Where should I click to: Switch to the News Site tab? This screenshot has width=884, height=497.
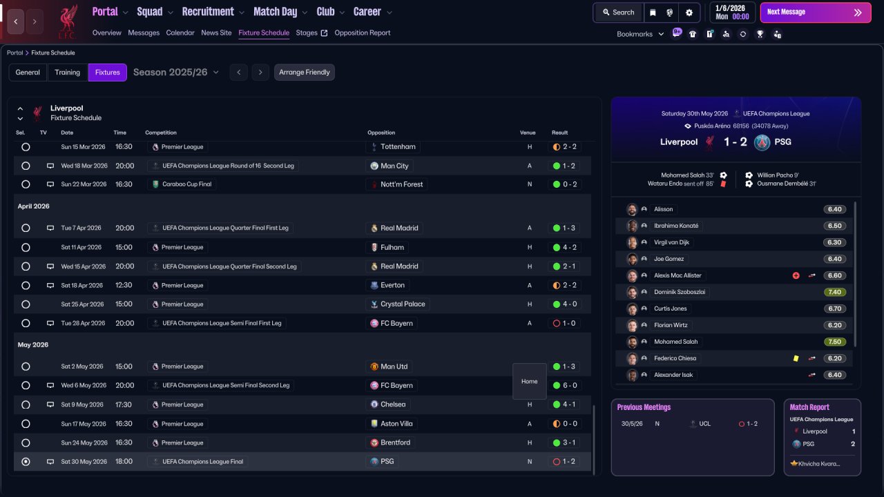pos(216,33)
